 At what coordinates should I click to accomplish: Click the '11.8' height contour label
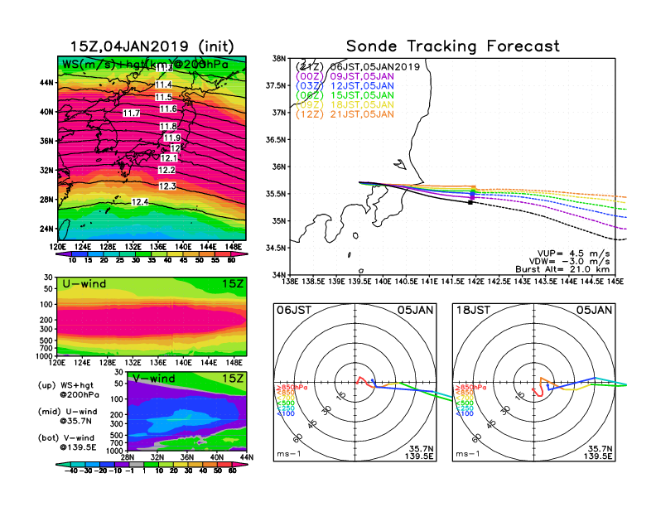pos(168,126)
